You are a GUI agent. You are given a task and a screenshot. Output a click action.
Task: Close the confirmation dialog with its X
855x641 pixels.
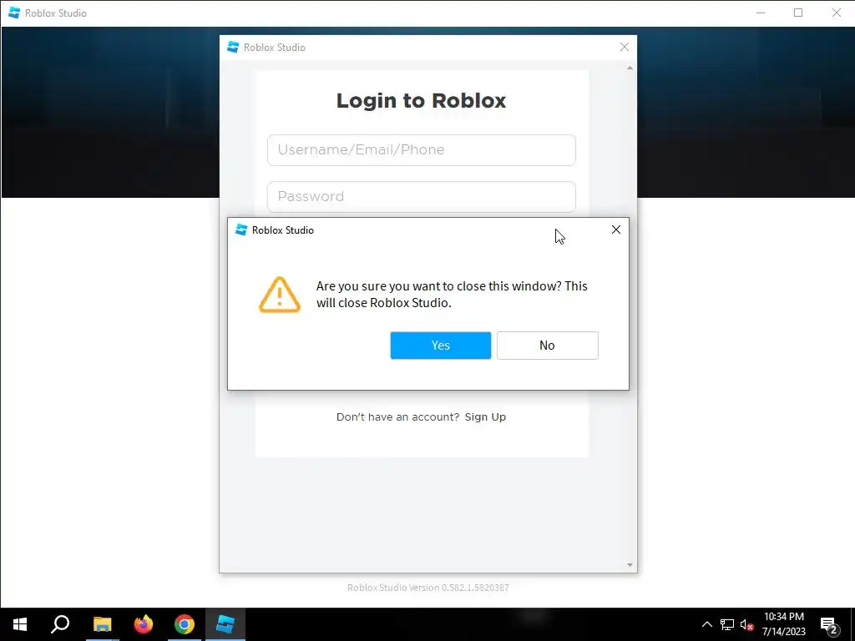(616, 230)
